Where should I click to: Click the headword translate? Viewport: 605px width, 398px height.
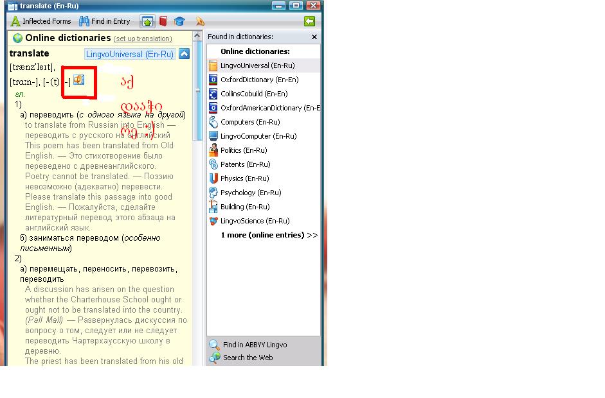click(30, 53)
